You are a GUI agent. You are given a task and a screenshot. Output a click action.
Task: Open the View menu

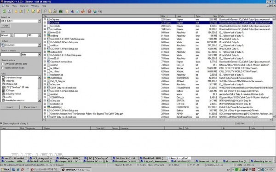point(14,6)
